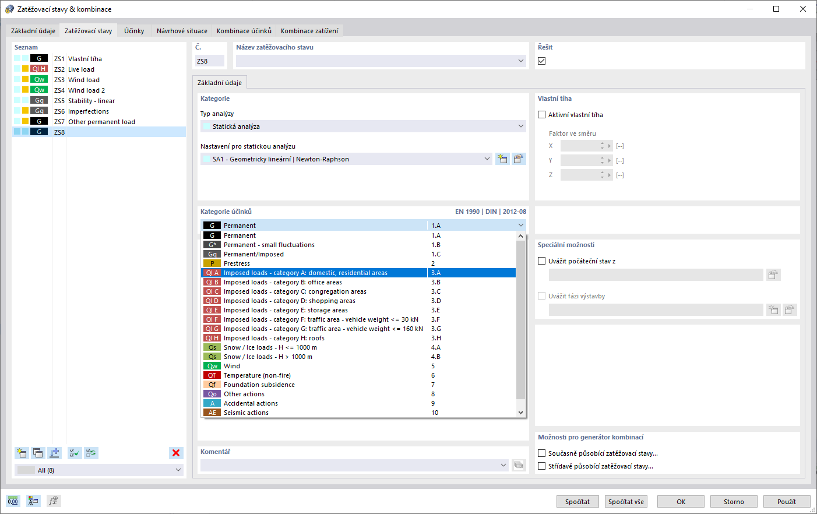Screen dimensions: 817x514
Task: Open the Návrhové situace tab
Action: (182, 31)
